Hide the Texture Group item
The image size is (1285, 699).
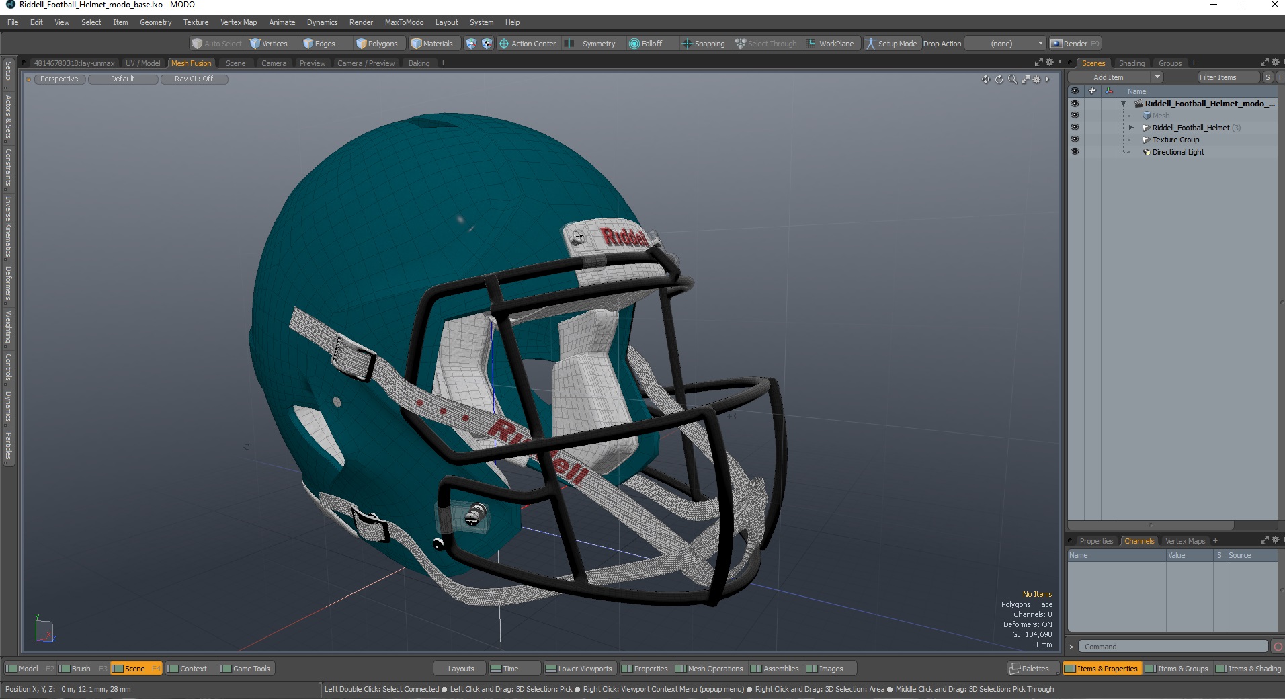click(x=1075, y=140)
